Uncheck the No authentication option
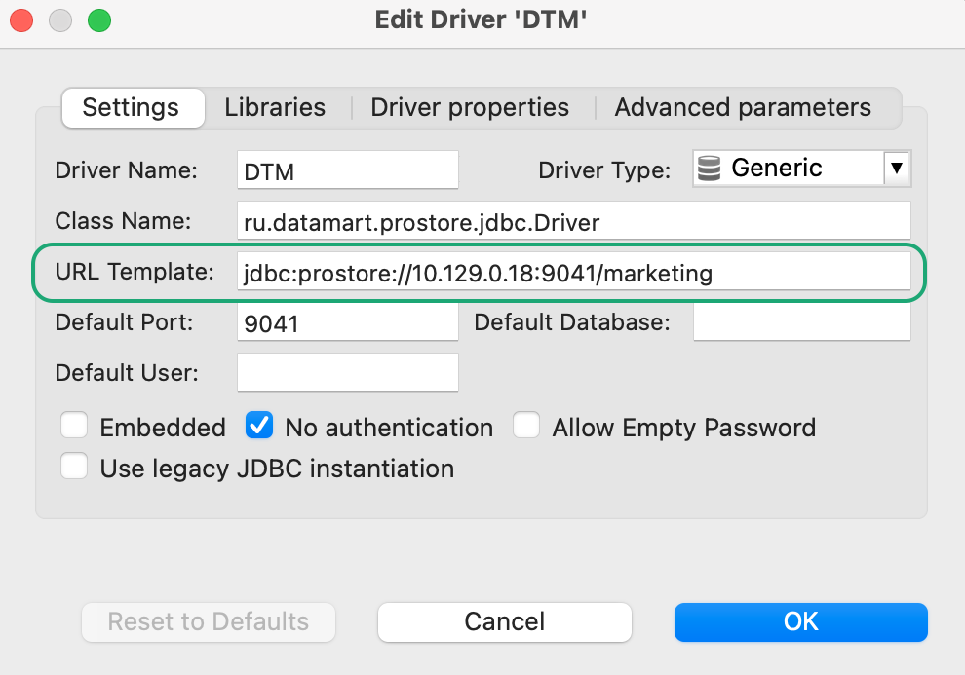This screenshot has width=965, height=675. point(259,427)
